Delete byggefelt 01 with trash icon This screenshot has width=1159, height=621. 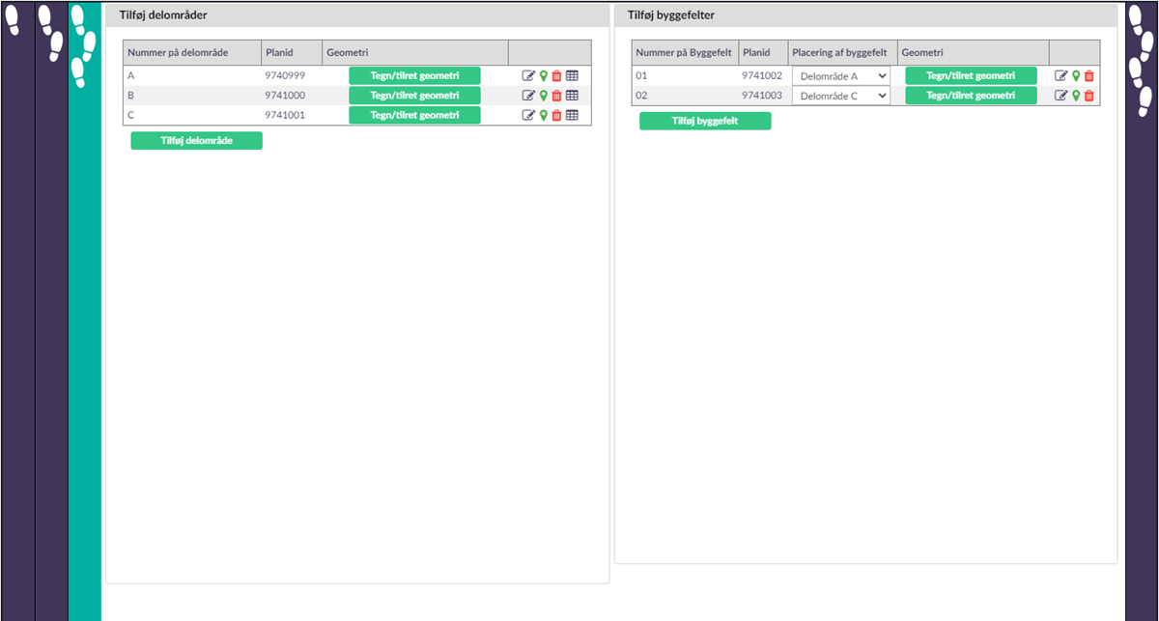(1089, 76)
